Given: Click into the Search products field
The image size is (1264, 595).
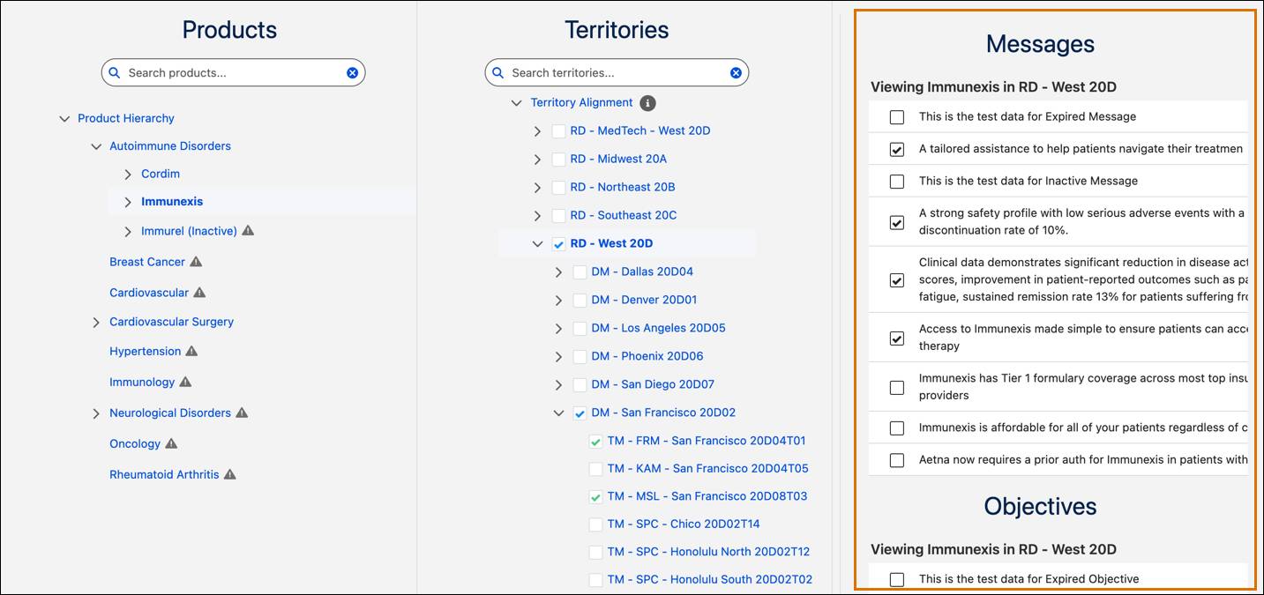Looking at the screenshot, I should click(233, 73).
